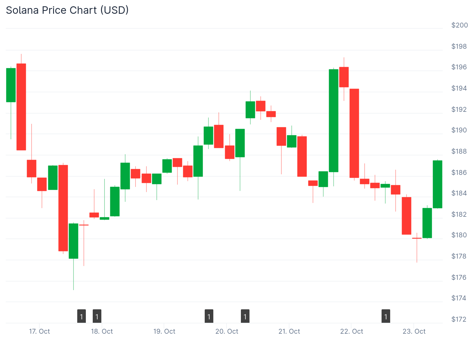Click the green candle peaking near $194

[x=250, y=110]
